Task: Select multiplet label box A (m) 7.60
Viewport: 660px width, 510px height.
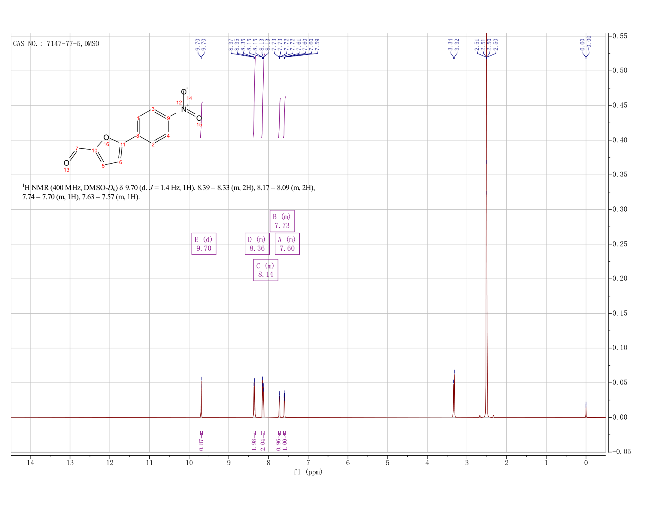Action: click(287, 244)
